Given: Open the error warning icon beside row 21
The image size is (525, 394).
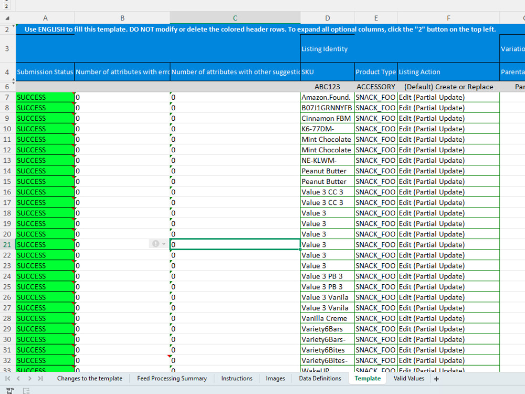Looking at the screenshot, I should pos(156,244).
